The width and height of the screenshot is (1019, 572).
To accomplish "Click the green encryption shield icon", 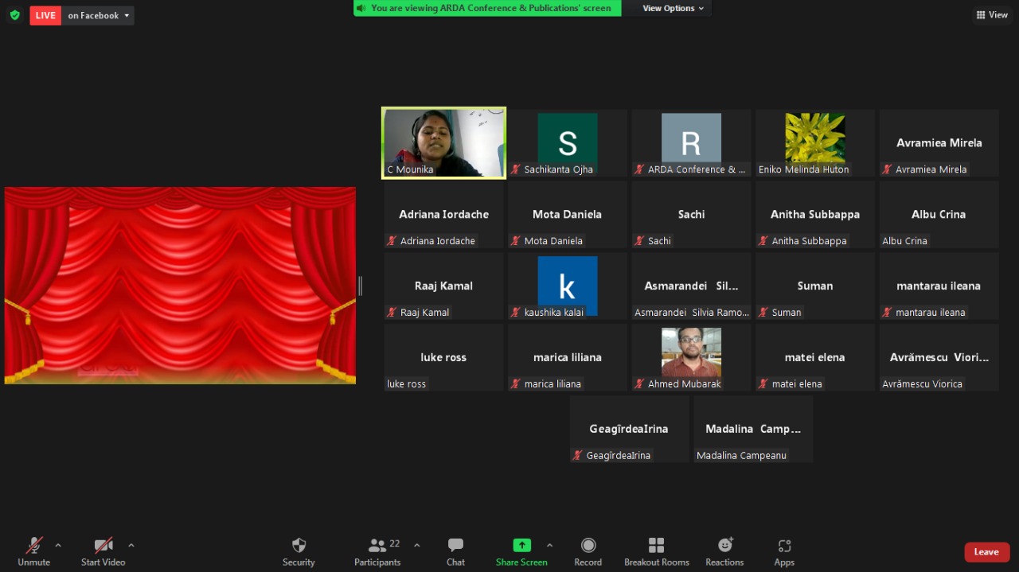I will [14, 15].
